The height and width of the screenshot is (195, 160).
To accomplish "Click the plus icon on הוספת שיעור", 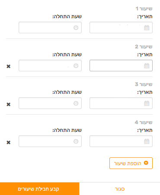I will (146, 163).
